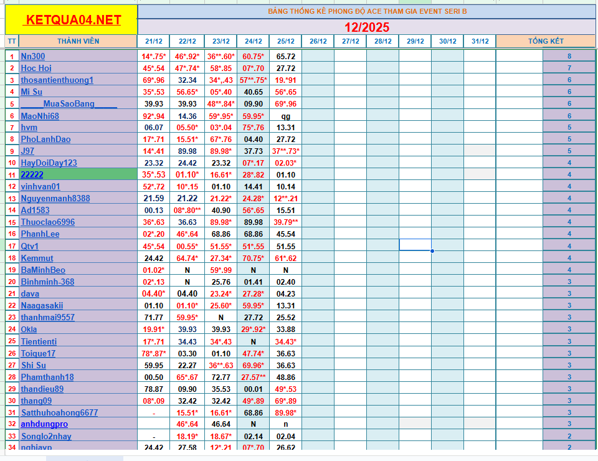Open the KETQUA04.NET link
The width and height of the screenshot is (598, 461).
click(72, 21)
